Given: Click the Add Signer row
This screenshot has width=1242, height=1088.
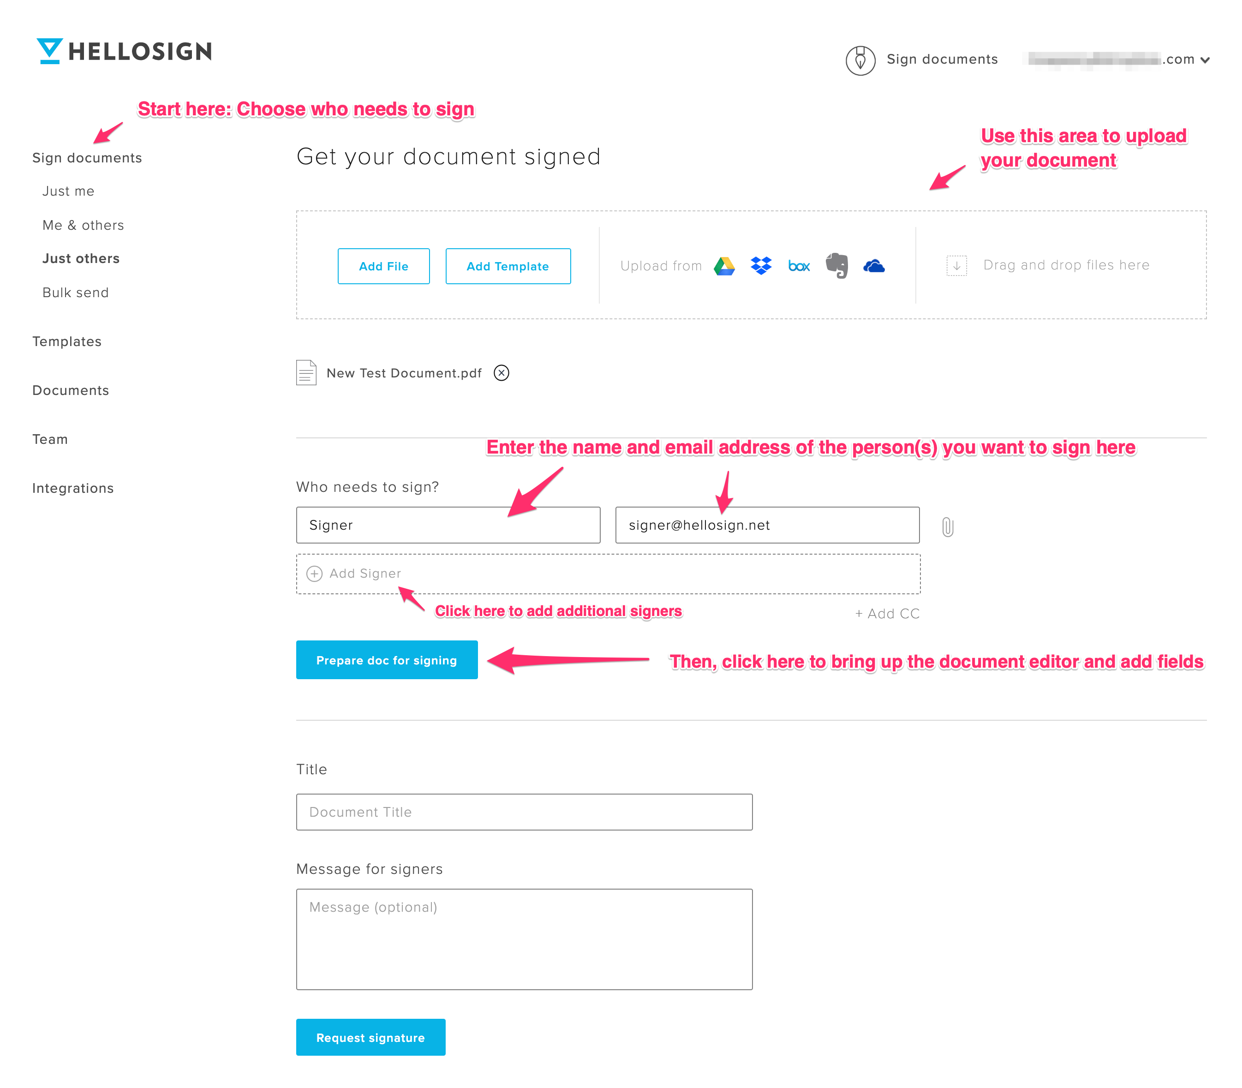Looking at the screenshot, I should [x=608, y=574].
